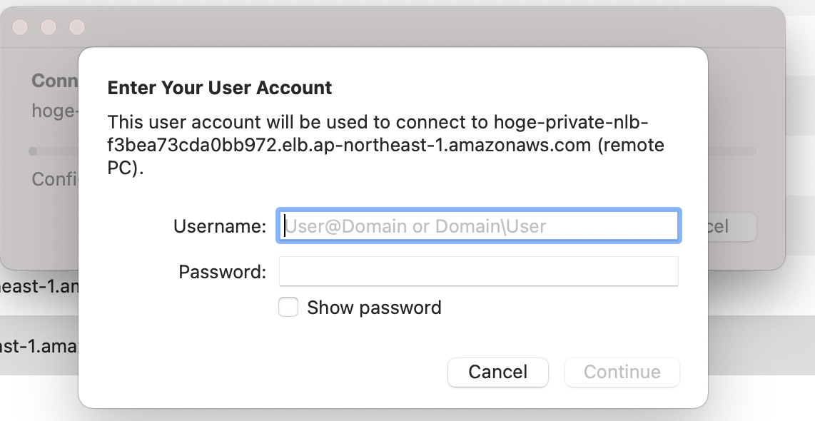Click the yellow minimize traffic light button

[49, 27]
